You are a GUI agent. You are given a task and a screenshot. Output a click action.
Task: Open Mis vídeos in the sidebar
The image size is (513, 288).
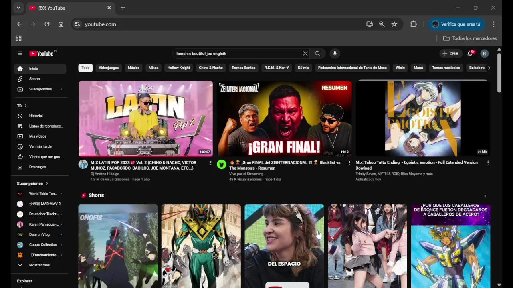coord(40,136)
